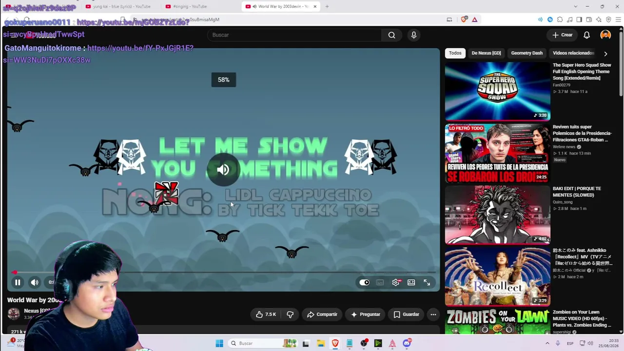Click the Windows taskbar Buscar search box

click(263, 343)
